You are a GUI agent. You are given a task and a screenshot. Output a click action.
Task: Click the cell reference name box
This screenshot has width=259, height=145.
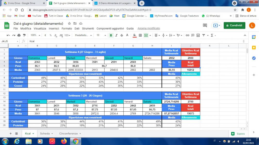pyautogui.click(x=9, y=41)
